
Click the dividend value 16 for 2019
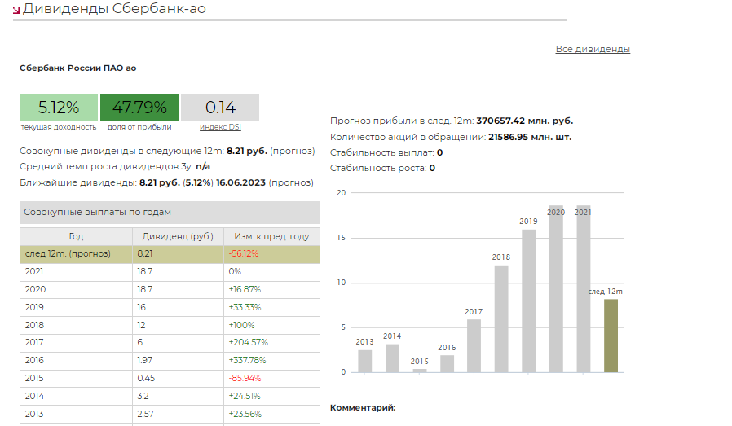coord(178,307)
